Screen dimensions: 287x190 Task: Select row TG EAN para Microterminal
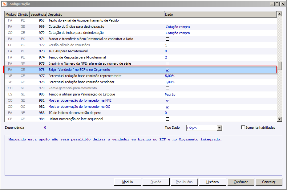tap(140, 51)
